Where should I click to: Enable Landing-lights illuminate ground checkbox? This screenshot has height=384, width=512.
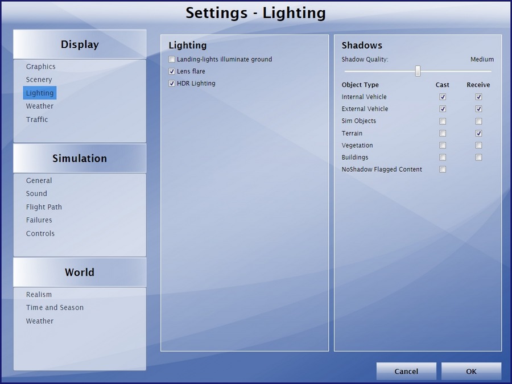tap(172, 59)
